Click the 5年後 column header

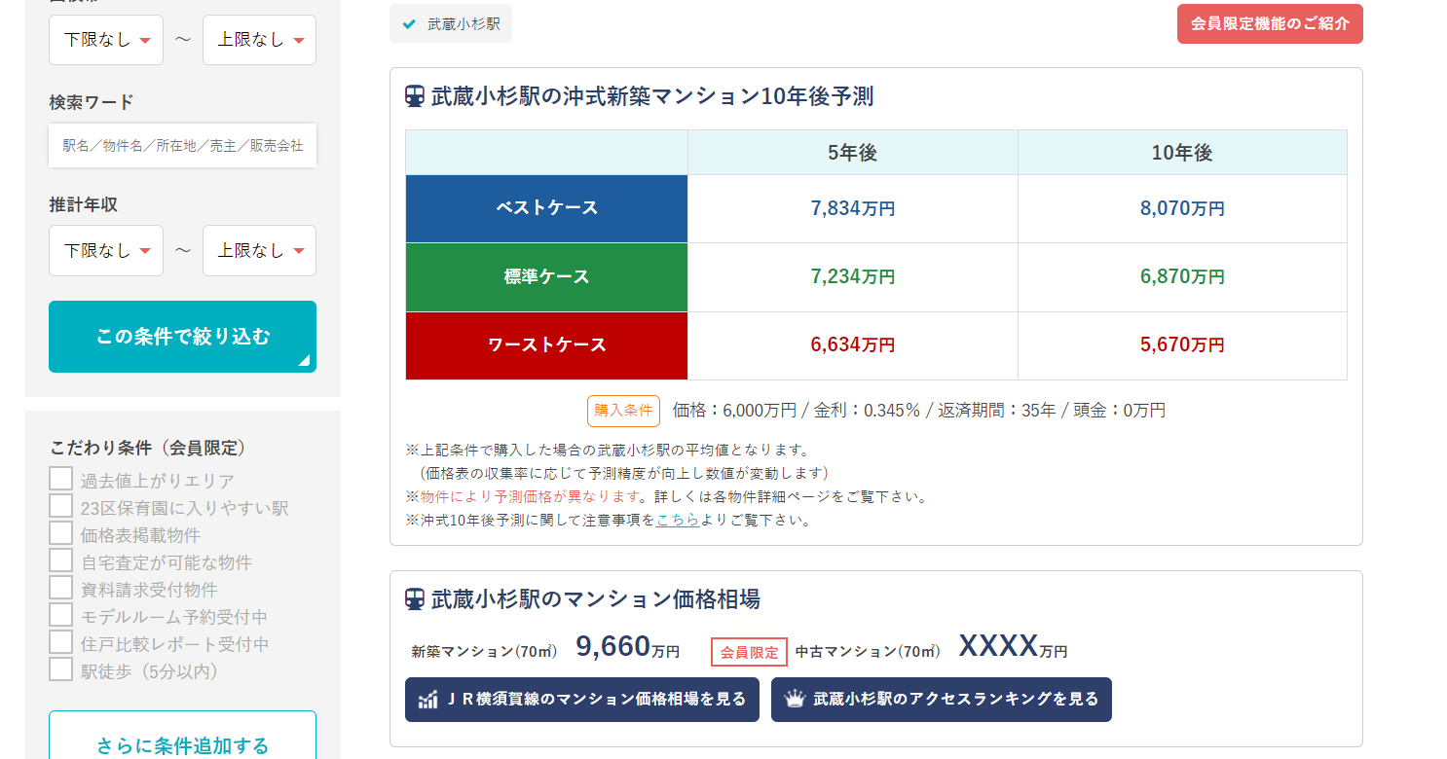tap(853, 153)
